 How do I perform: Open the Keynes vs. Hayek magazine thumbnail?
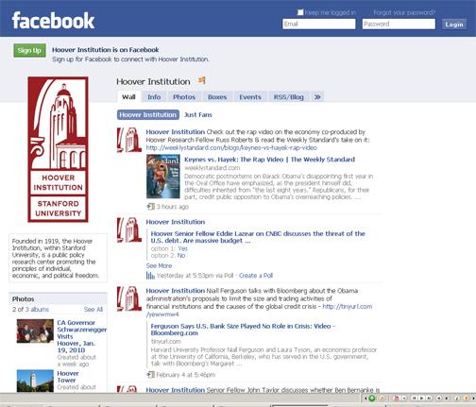tap(163, 177)
